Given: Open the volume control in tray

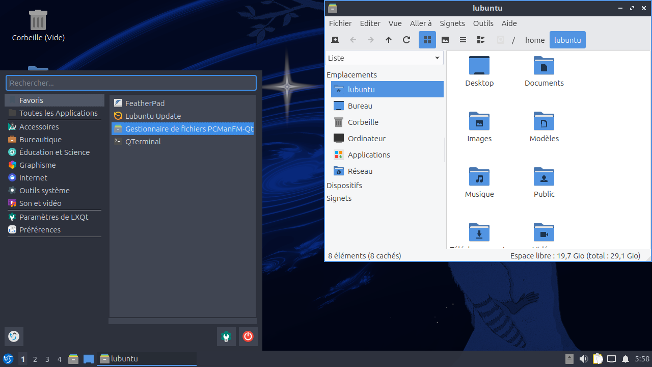Looking at the screenshot, I should (584, 359).
